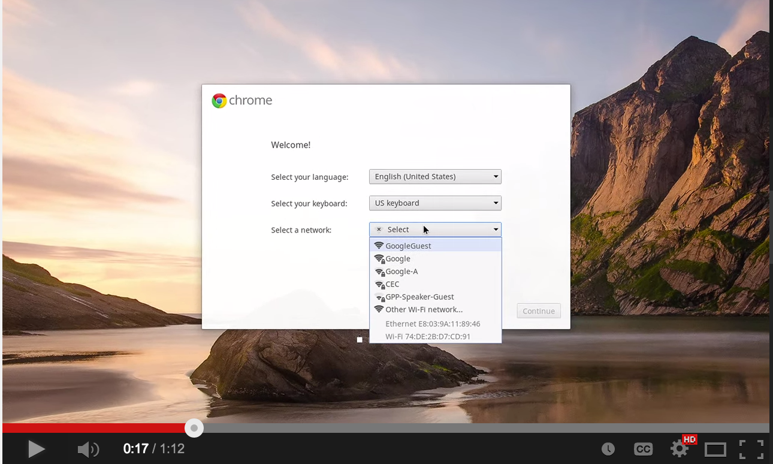Click the Other Wi-Fi network signal icon

(x=379, y=309)
